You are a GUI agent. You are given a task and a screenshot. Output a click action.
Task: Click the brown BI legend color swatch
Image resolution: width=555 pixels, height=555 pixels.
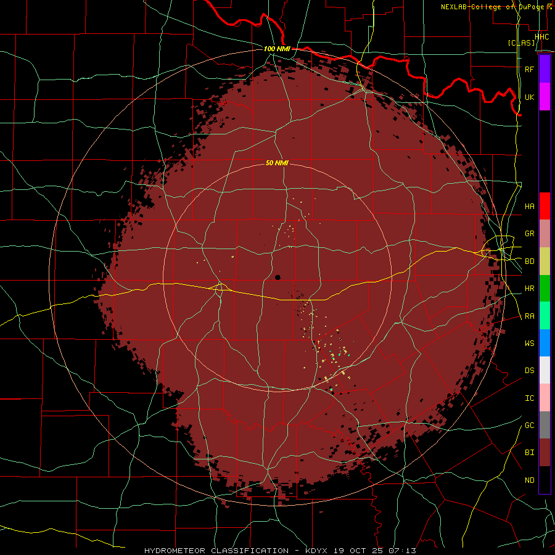click(545, 453)
